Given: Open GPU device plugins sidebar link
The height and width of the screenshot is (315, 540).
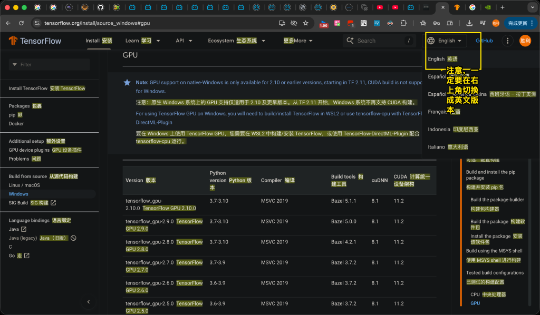Looking at the screenshot, I should (45, 150).
